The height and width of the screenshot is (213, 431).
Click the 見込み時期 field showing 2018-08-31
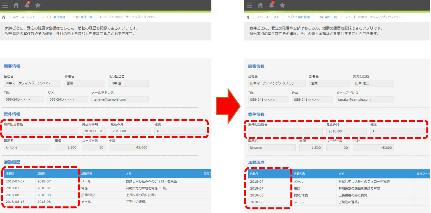(x=94, y=131)
